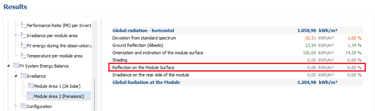Open Module Area 1 (JA Solar)

(x=59, y=86)
